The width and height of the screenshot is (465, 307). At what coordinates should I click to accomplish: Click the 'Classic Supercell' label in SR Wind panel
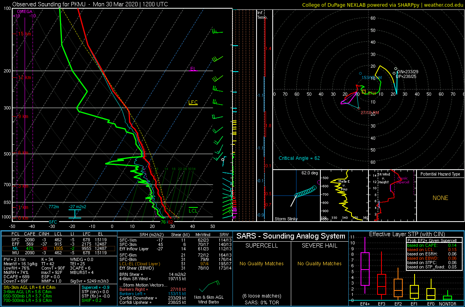(402, 180)
